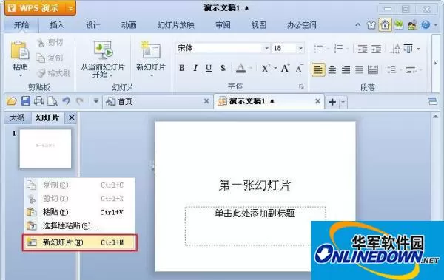Image resolution: width=444 pixels, height=280 pixels.
Task: Increase font size with the A+ icon
Action: pyautogui.click(x=285, y=68)
